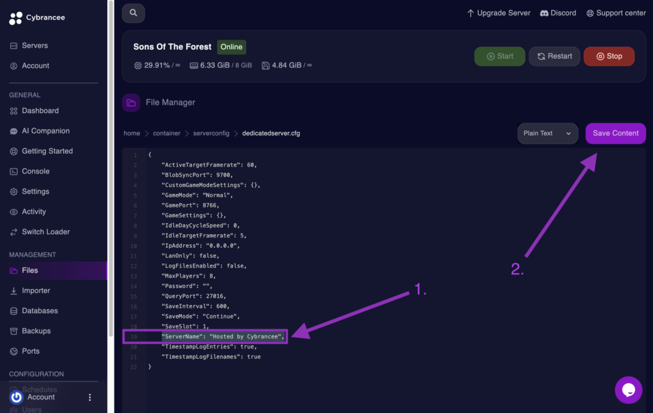Image resolution: width=653 pixels, height=413 pixels.
Task: Click the MaxPlayers line in editor
Action: tap(189, 276)
